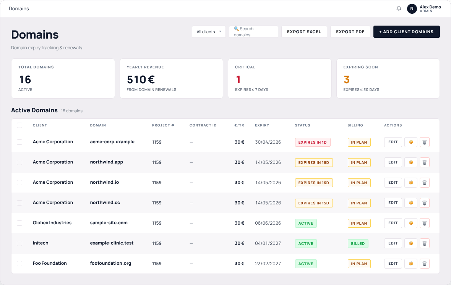Screen dimensions: 451x285
Task: Click the box icon for northwind.io
Action: tap(411, 183)
